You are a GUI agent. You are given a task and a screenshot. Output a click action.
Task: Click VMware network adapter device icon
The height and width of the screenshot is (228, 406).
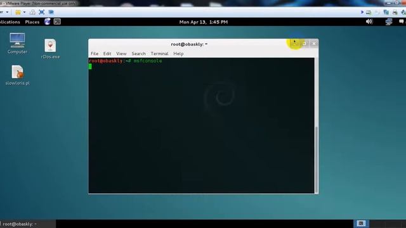coord(386,12)
